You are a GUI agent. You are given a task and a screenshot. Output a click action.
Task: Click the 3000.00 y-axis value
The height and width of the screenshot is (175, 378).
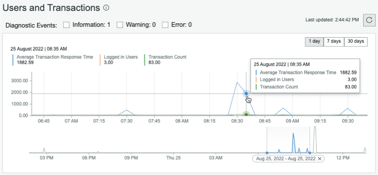[20, 80]
